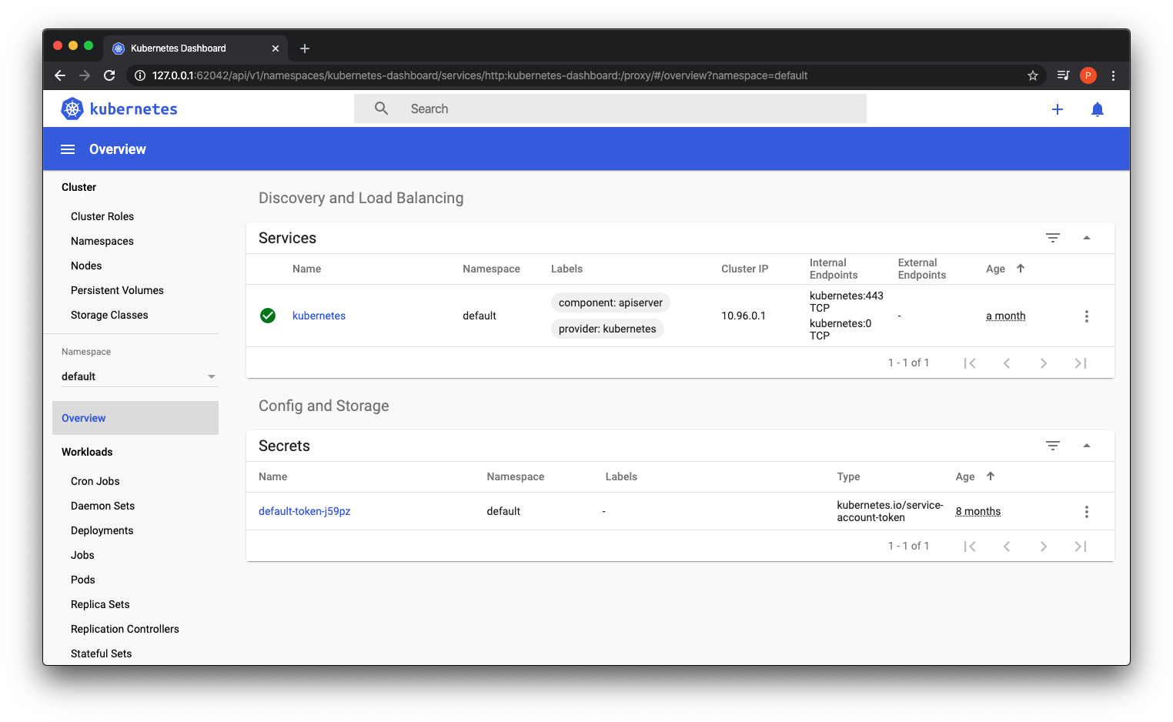The height and width of the screenshot is (722, 1173).
Task: Click the Cluster sidebar heading
Action: [79, 187]
